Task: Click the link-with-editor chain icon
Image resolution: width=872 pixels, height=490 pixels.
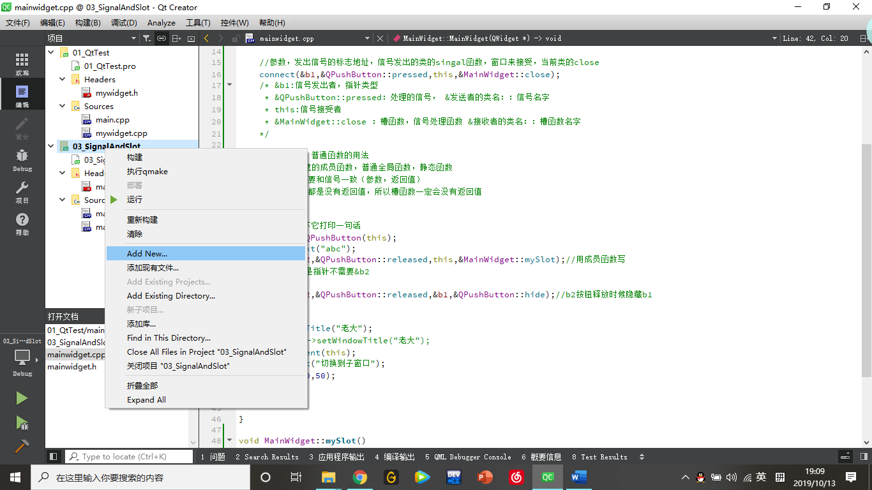Action: [x=162, y=38]
